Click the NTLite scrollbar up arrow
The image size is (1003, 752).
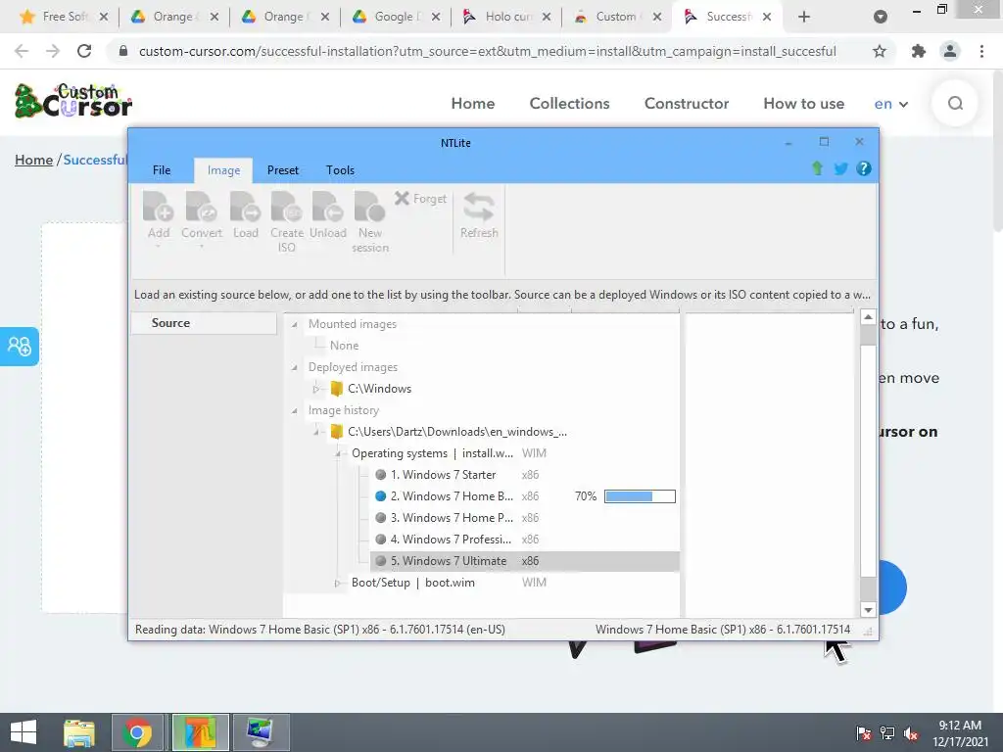click(868, 317)
